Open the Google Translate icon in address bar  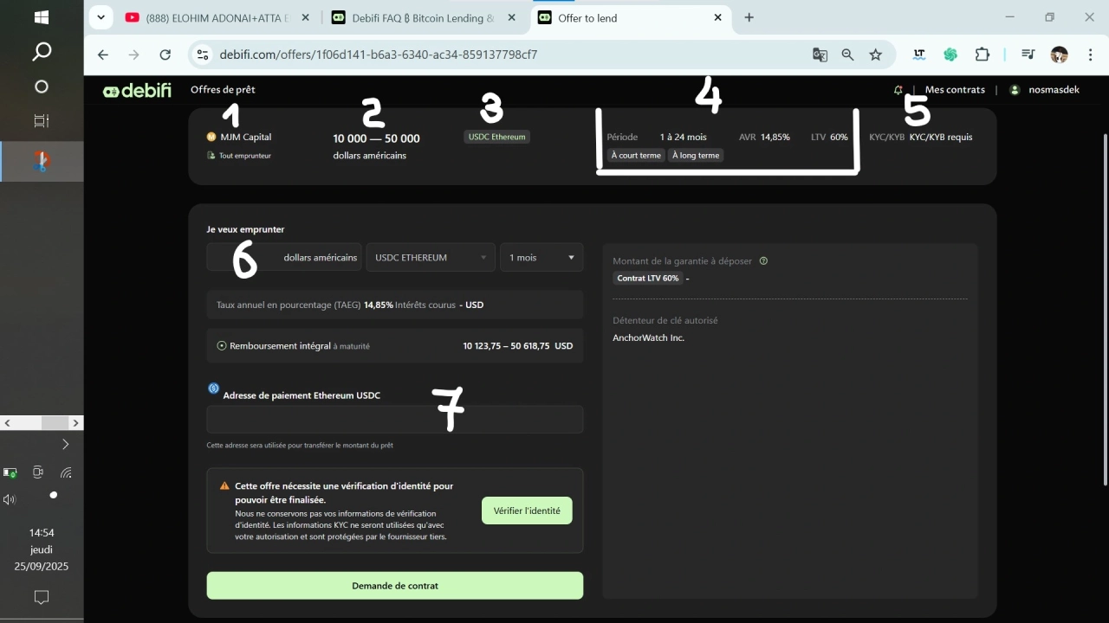[820, 55]
